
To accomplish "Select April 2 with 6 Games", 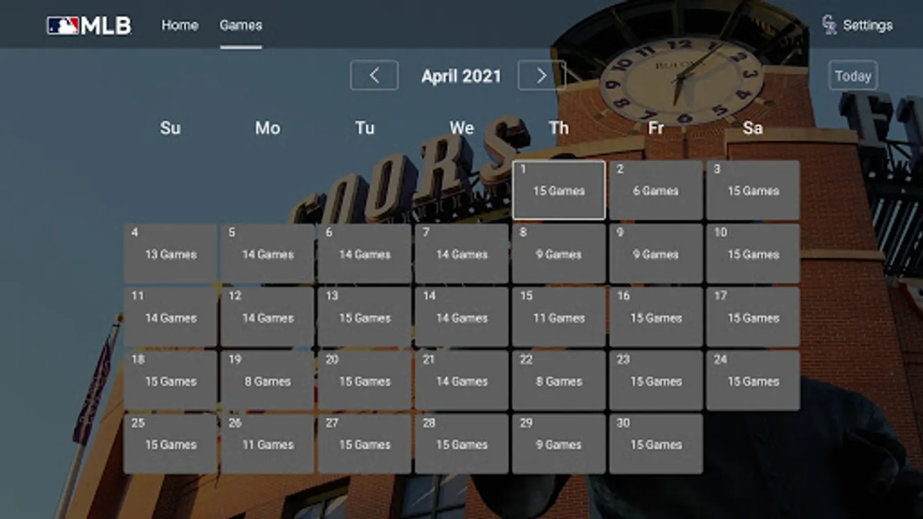I will [x=656, y=190].
